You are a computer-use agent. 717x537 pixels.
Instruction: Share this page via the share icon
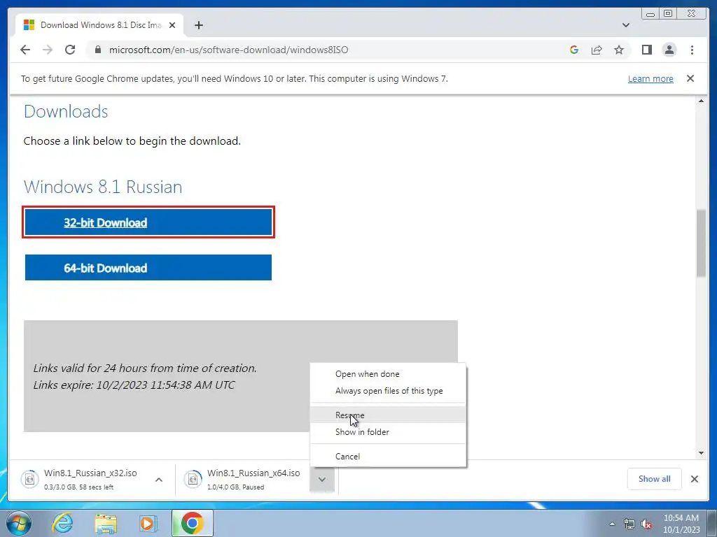(597, 50)
